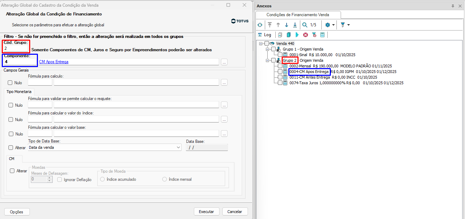Select 0001-Sinal R$ 10.000,00 row
The image size is (465, 219).
tap(322, 55)
